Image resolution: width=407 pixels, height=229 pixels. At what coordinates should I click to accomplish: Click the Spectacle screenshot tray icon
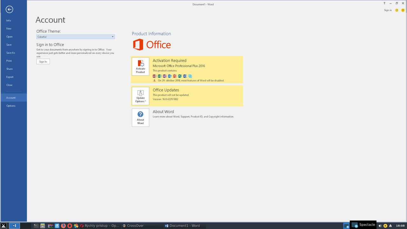click(x=347, y=226)
